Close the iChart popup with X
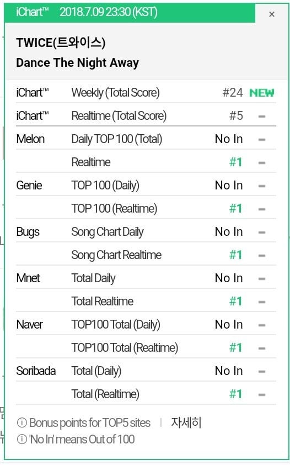The image size is (290, 465). pyautogui.click(x=272, y=14)
